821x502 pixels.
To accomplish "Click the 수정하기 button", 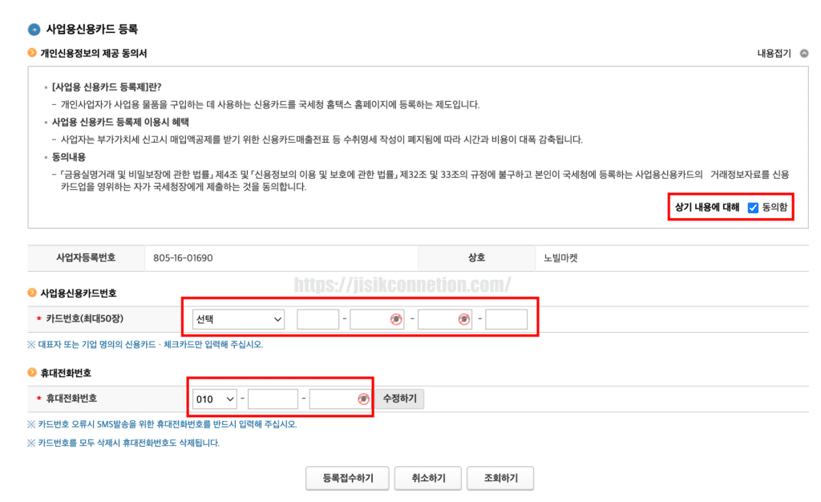I will pyautogui.click(x=400, y=399).
